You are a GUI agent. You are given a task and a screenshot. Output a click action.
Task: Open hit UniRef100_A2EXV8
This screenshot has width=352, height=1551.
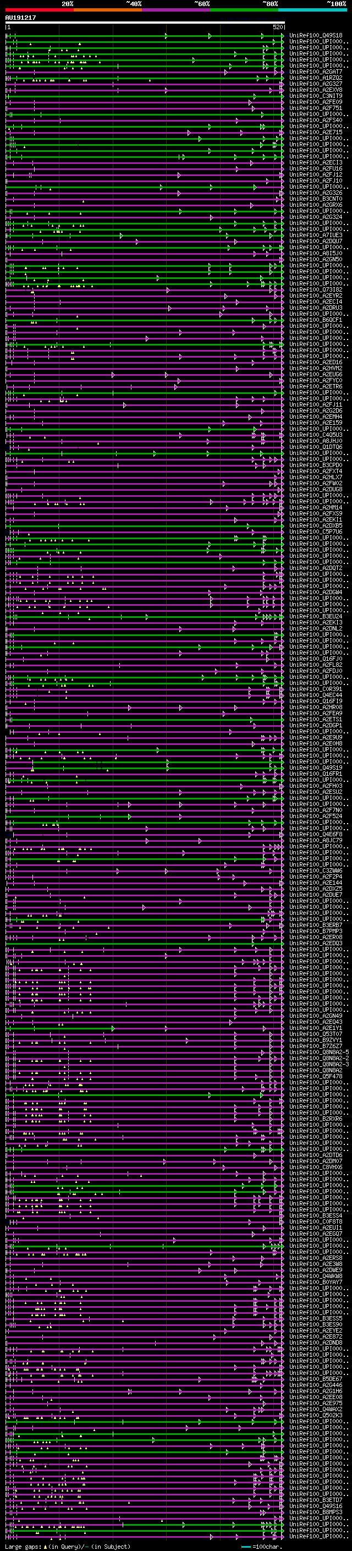[316, 90]
